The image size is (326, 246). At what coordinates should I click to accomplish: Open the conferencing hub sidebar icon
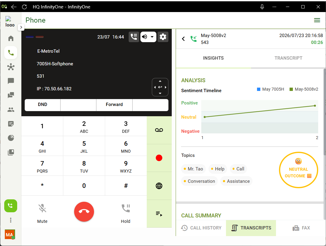tap(11, 67)
